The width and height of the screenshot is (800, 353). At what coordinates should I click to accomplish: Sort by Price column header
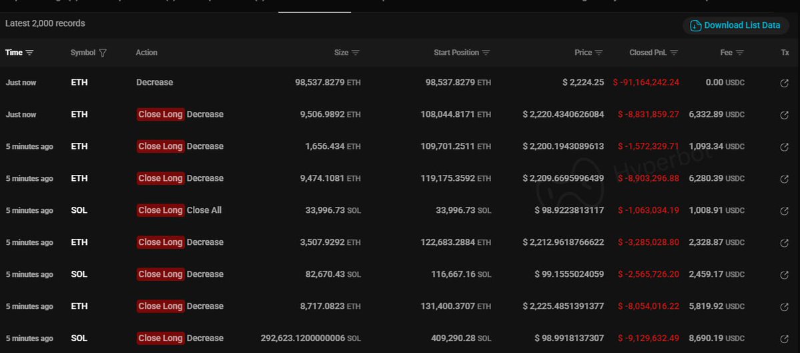pyautogui.click(x=589, y=53)
